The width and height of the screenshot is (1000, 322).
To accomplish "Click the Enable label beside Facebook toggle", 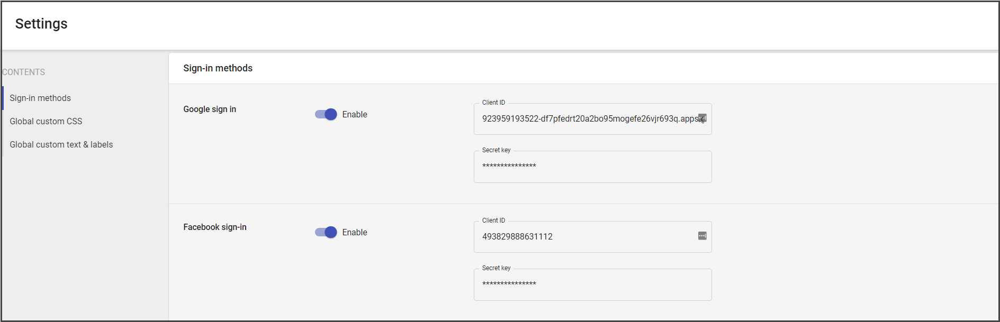I will (x=355, y=232).
